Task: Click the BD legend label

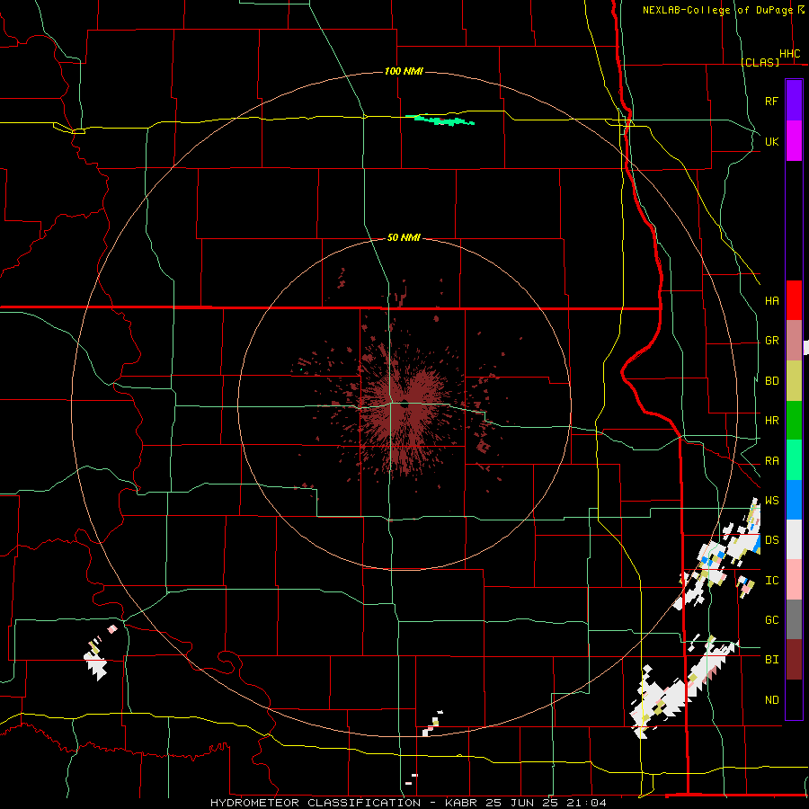Action: click(x=771, y=381)
